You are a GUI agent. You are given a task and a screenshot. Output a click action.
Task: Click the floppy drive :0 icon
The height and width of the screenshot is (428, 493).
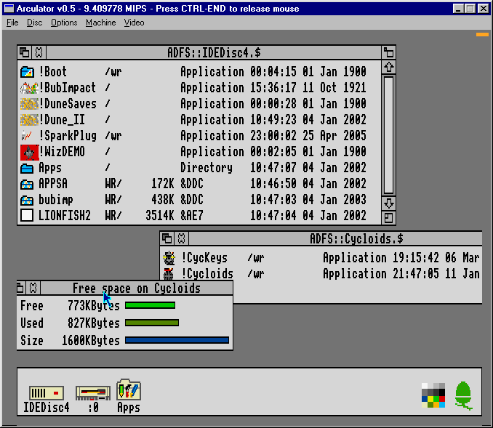pos(93,393)
